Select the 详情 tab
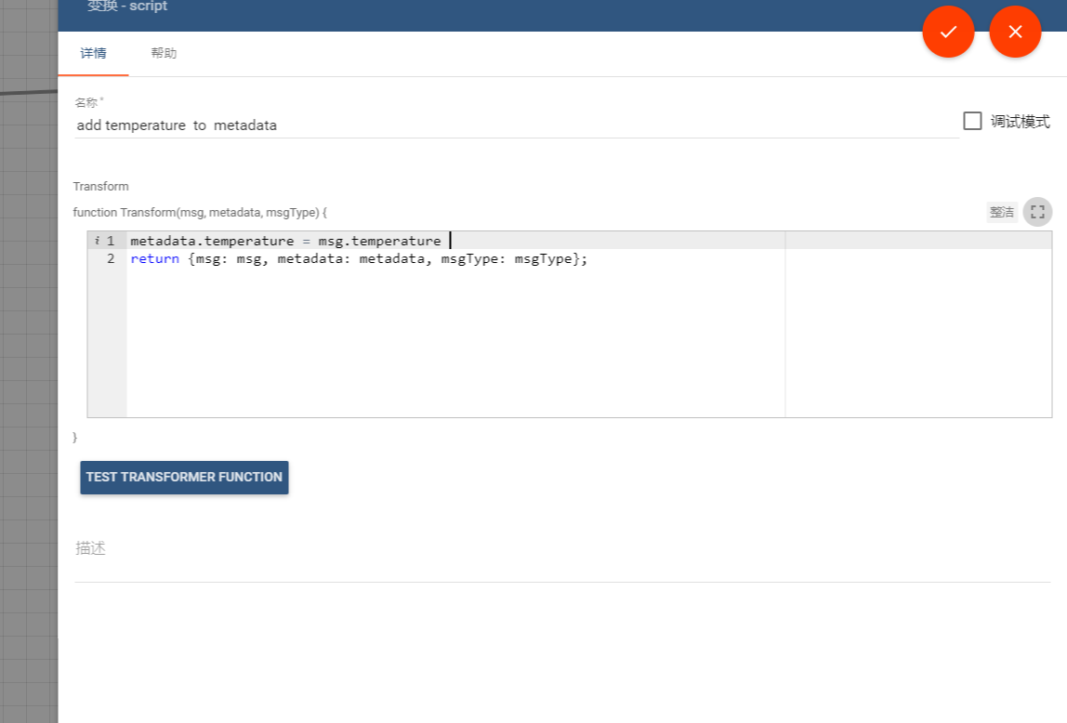 coord(93,53)
